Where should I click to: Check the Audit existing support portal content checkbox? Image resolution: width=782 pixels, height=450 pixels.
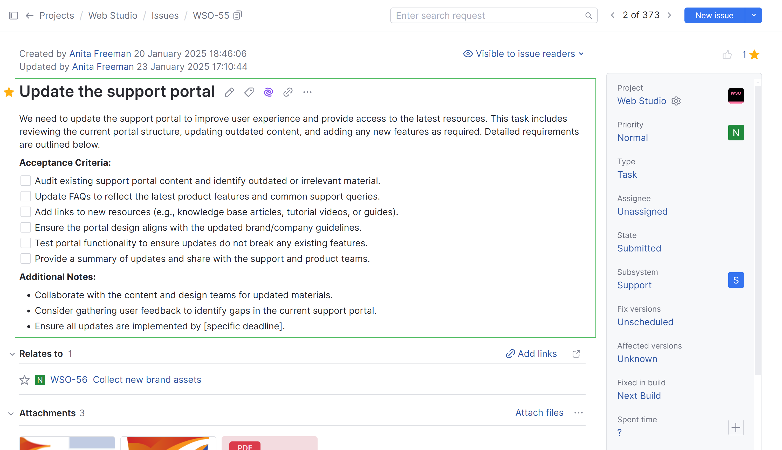26,181
